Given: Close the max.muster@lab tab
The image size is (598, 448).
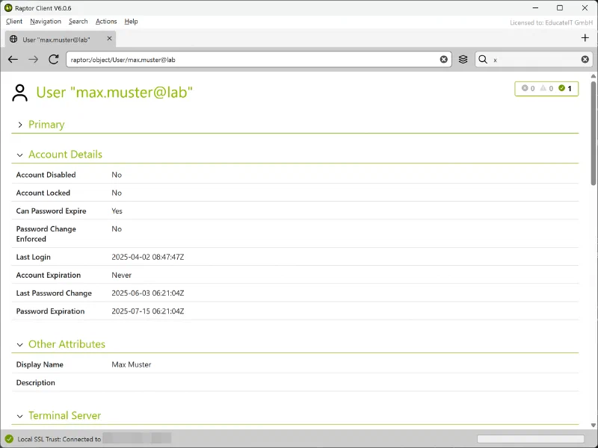Looking at the screenshot, I should coord(109,39).
